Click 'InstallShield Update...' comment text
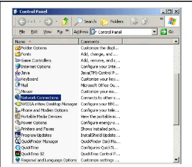This screenshot has height=167, width=192. click(x=100, y=135)
